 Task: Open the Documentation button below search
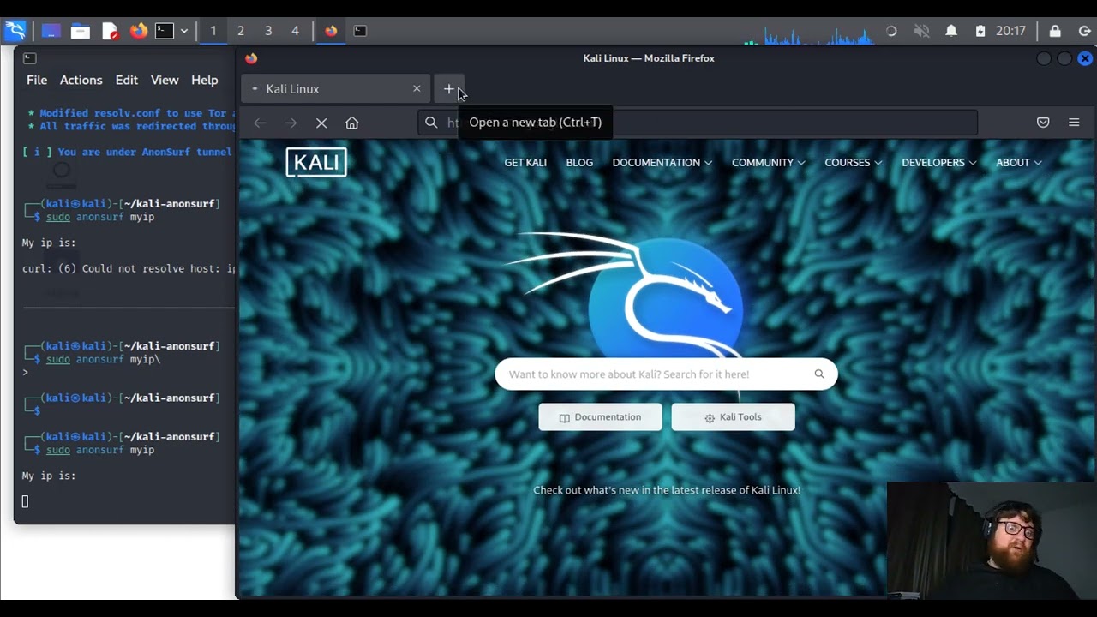(x=600, y=417)
